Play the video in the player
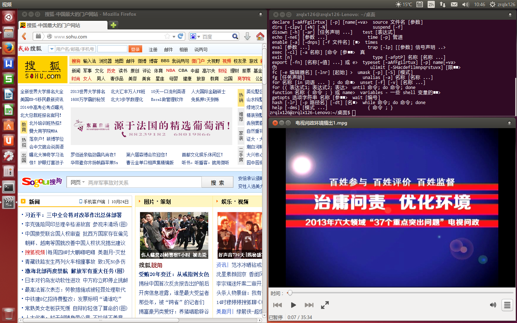Screen dimensions: 517x323 point(293,305)
